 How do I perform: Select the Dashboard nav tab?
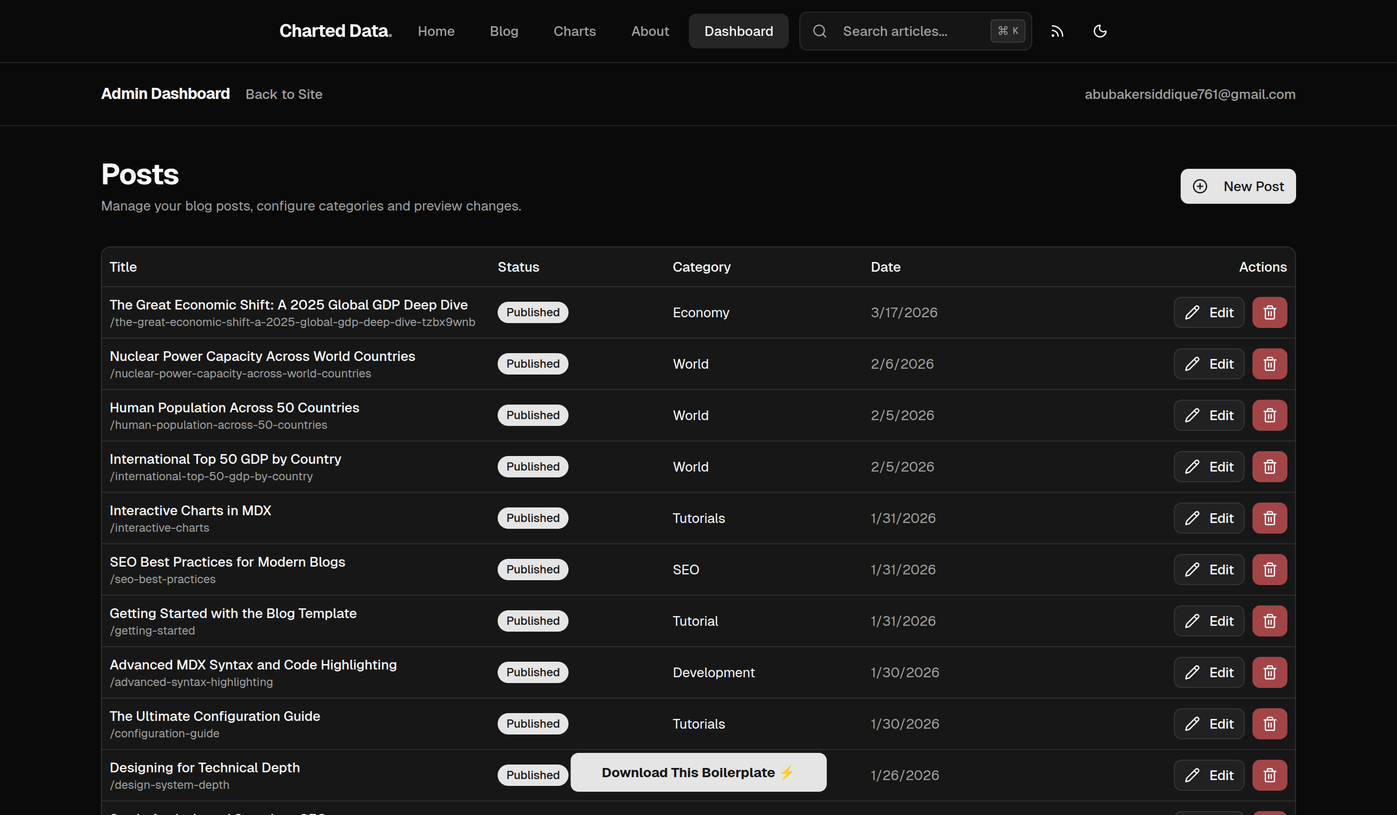738,31
